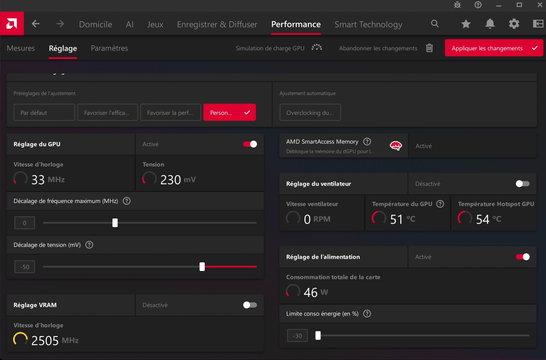The height and width of the screenshot is (360, 546).
Task: Enable the Réglage du ventilateur toggle
Action: click(x=522, y=184)
